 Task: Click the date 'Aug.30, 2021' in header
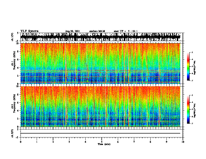pos(73,31)
